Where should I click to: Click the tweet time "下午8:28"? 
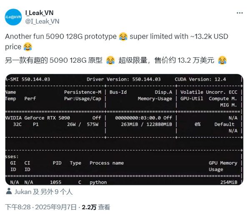[17, 207]
